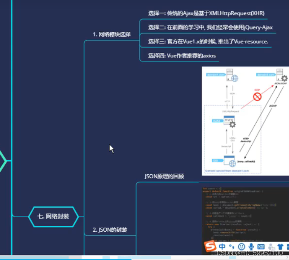The image size is (289, 260).
Task: Toggle Chinese punctuation mode in Sogou toolbar
Action: point(231,246)
